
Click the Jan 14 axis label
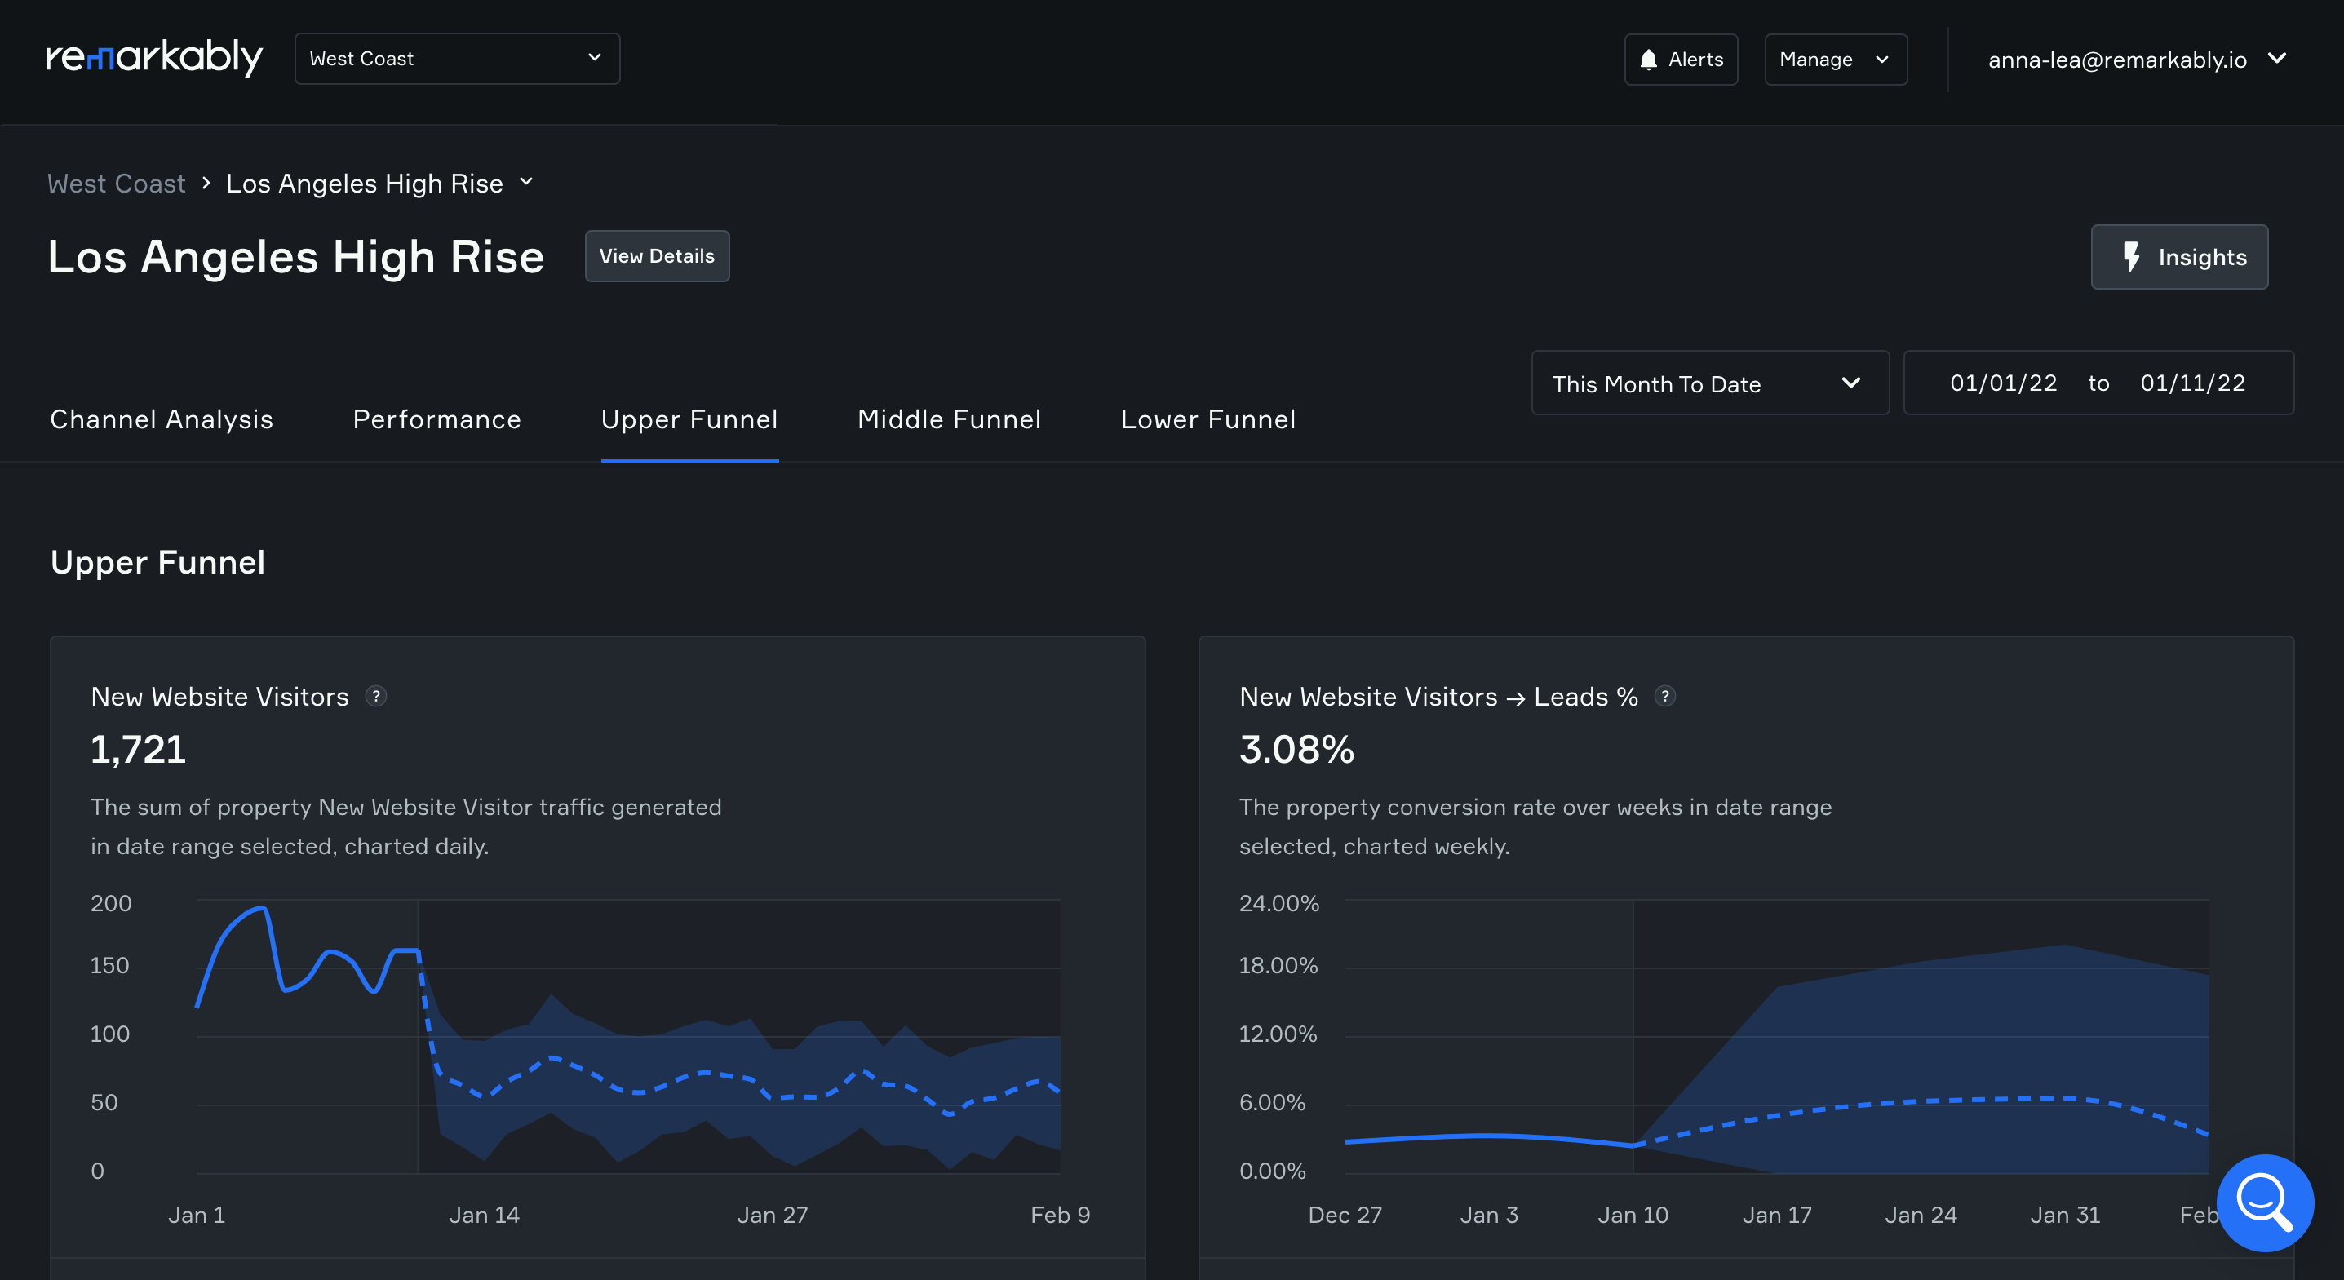[484, 1216]
